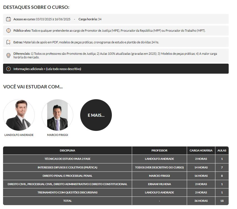Image resolution: width=237 pixels, height=209 pixels.
Task: Click the MARCIO FRIGGI name under photo
Action: pyautogui.click(x=57, y=135)
